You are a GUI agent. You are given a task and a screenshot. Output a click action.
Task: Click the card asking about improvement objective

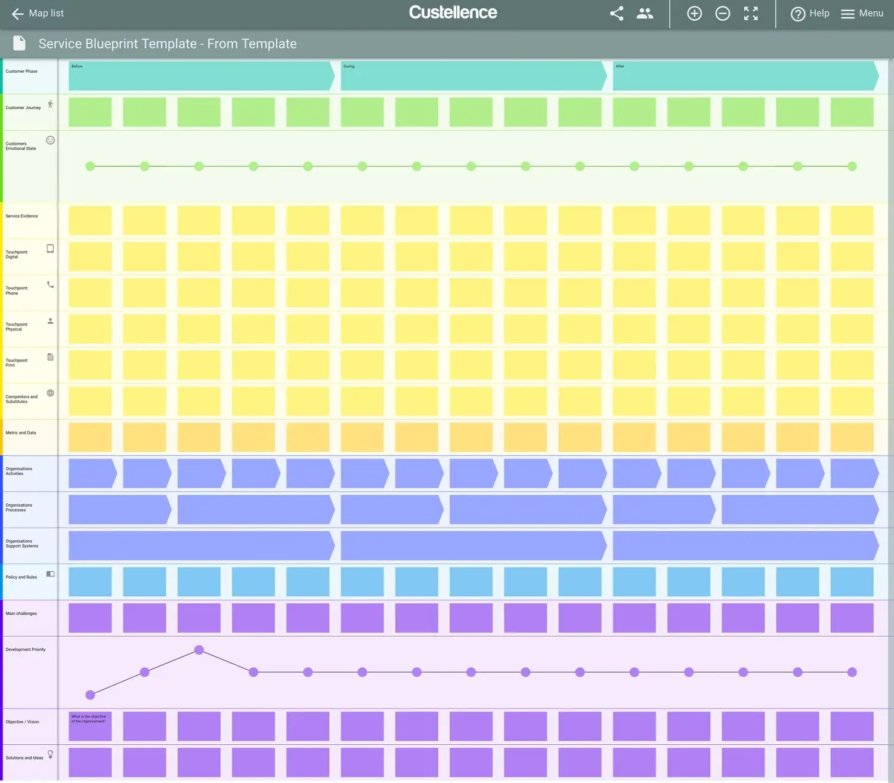pos(90,726)
